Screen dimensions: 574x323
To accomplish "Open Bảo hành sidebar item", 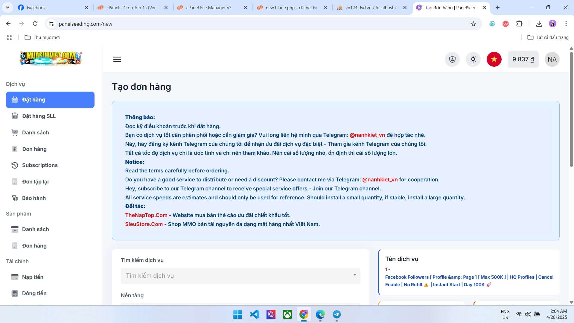I will point(50,198).
